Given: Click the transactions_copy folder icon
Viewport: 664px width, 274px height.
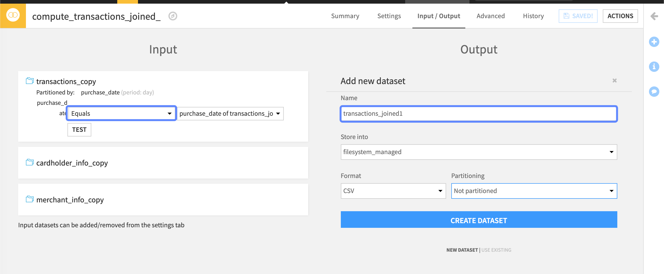Looking at the screenshot, I should pyautogui.click(x=30, y=81).
